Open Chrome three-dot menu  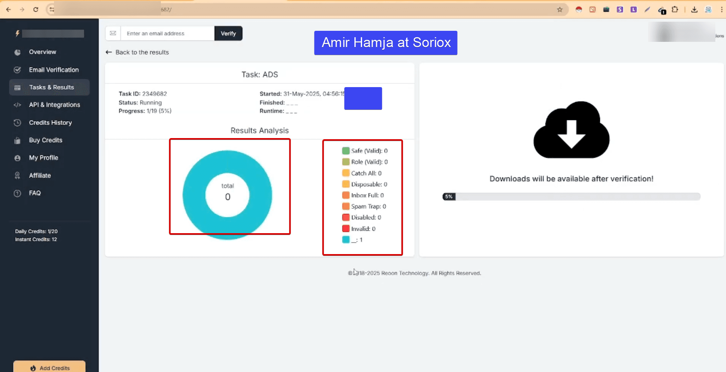click(x=721, y=10)
